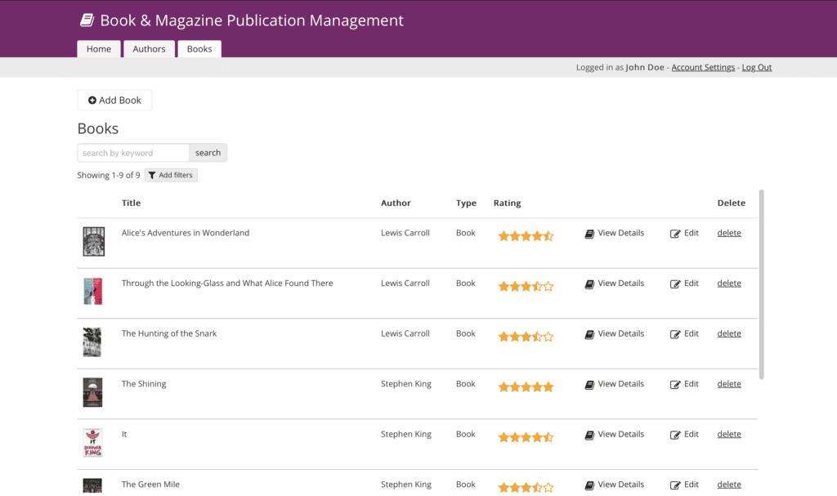Select the Books tab
This screenshot has width=837, height=496.
point(199,49)
